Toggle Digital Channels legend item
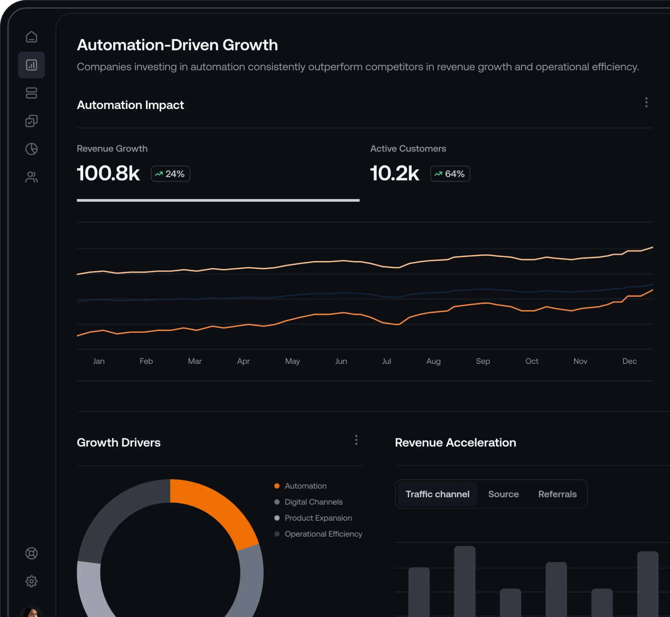670x617 pixels. click(x=313, y=502)
